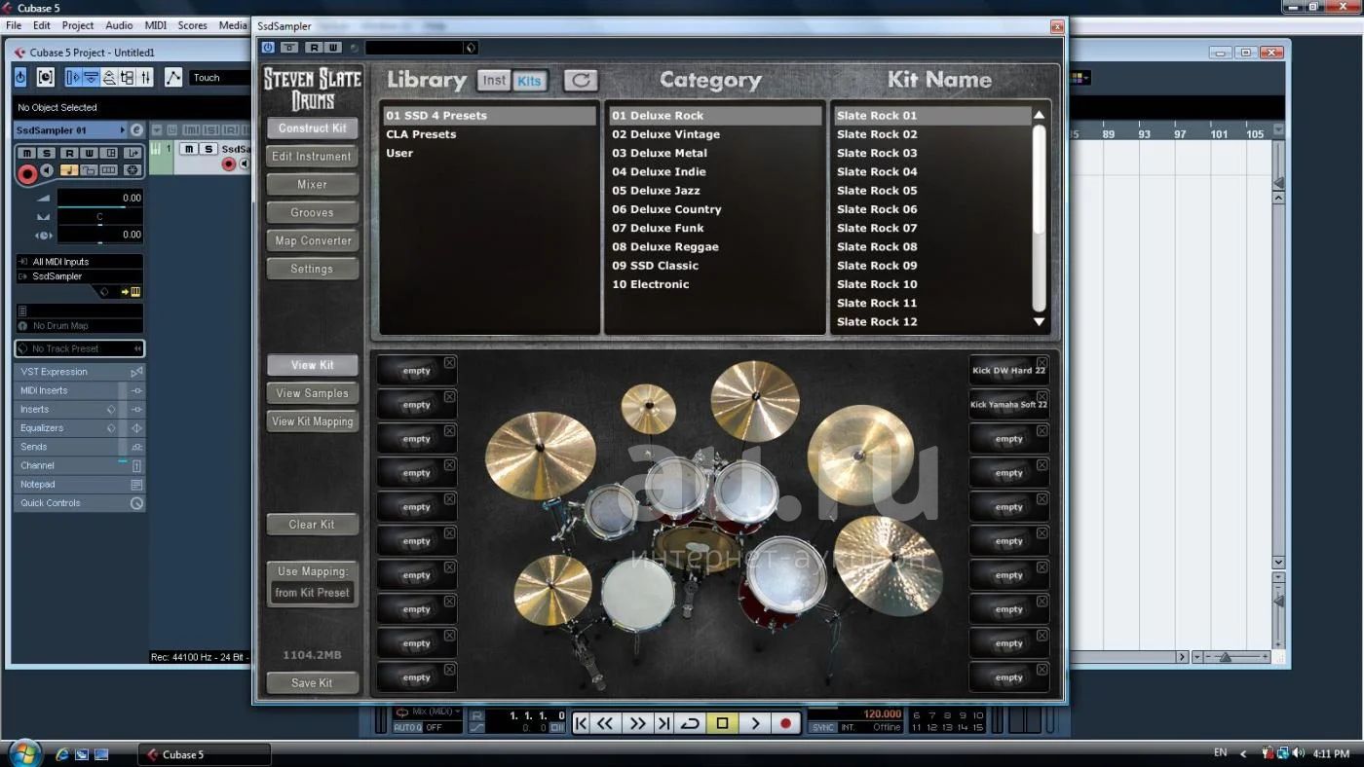
Task: Open the automation mode Touch dropdown
Action: [x=220, y=77]
